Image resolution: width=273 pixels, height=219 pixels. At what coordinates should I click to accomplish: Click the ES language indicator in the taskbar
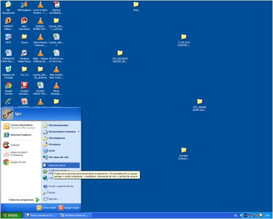coord(236,216)
